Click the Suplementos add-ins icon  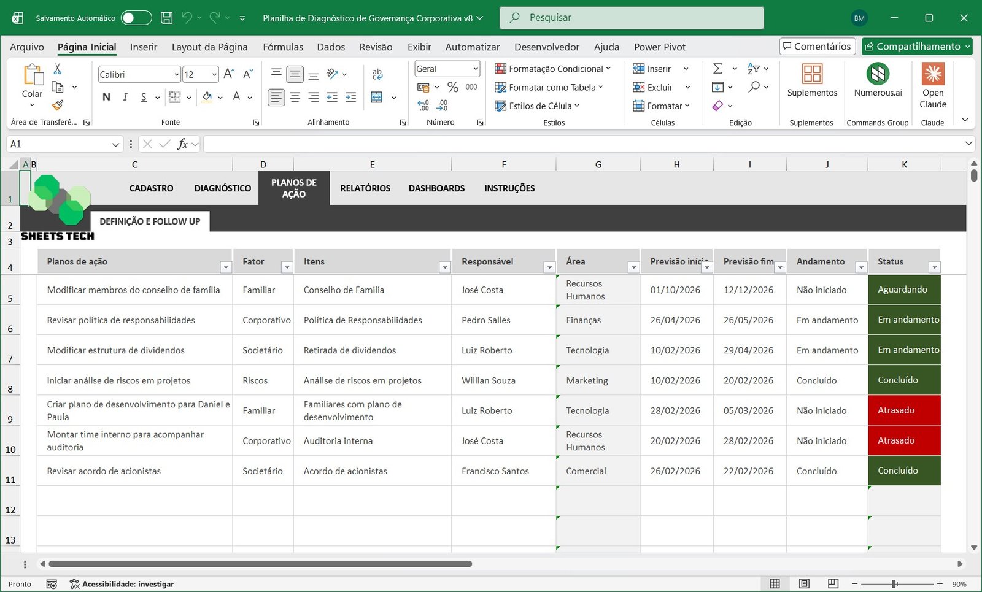[812, 80]
